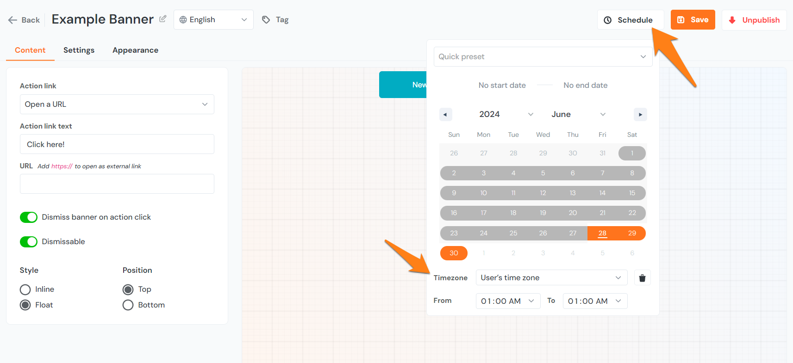Unpublish the banner
This screenshot has width=793, height=363.
(754, 20)
